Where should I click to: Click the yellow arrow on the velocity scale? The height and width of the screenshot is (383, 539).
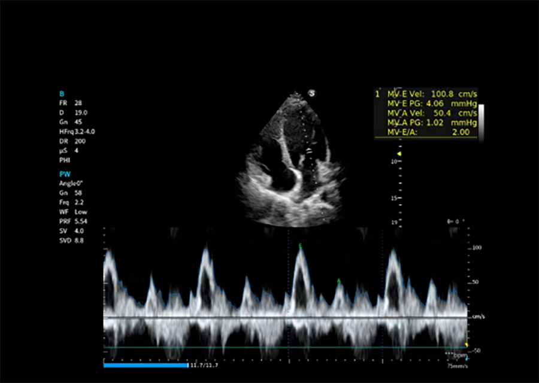click(x=467, y=345)
